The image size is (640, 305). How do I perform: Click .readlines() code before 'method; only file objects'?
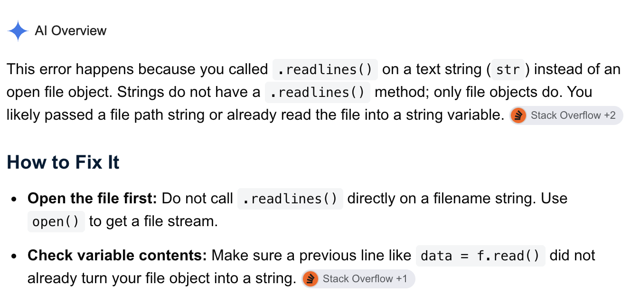(x=318, y=93)
